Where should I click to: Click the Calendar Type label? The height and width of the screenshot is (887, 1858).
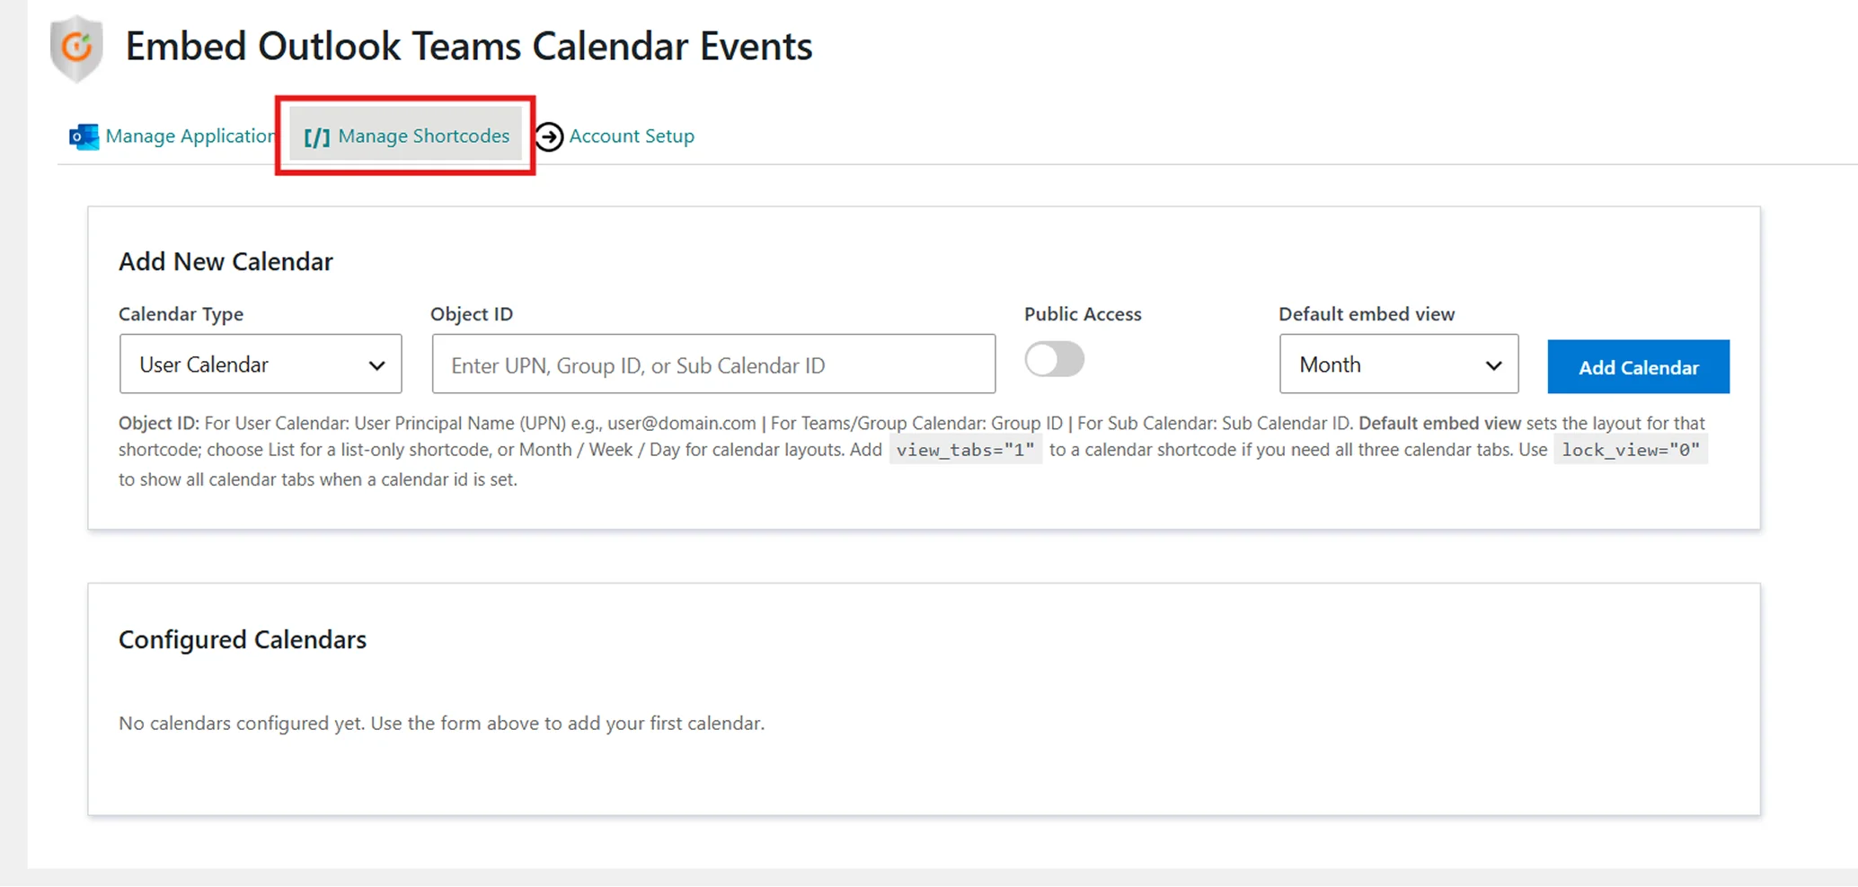click(181, 314)
